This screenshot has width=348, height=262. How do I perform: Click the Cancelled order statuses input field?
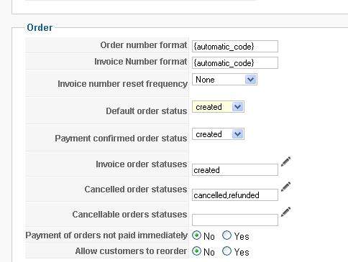(x=235, y=195)
